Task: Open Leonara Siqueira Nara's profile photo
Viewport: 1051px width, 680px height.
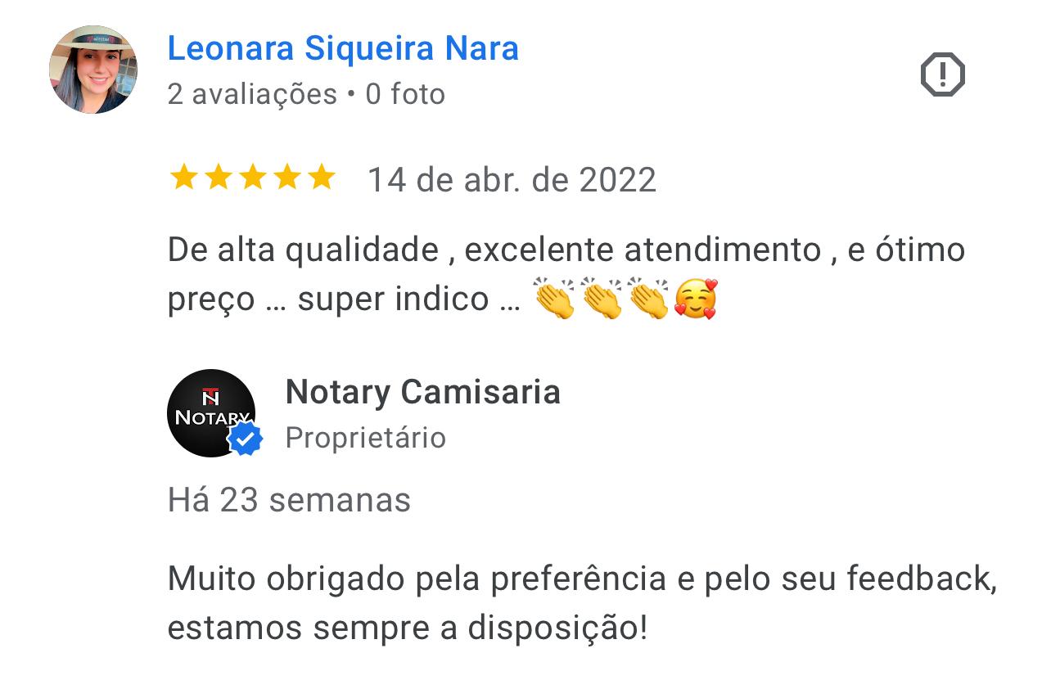Action: pyautogui.click(x=93, y=70)
